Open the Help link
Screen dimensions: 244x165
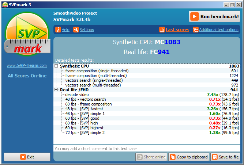pos(65,30)
